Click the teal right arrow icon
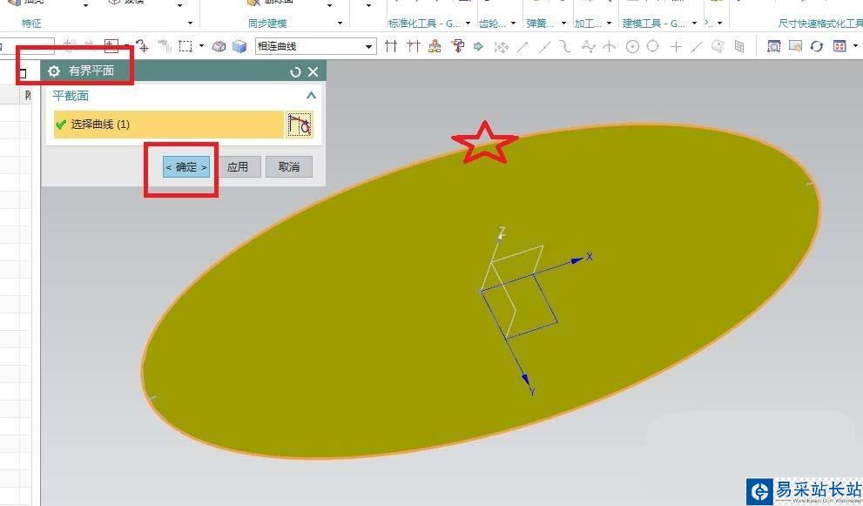863x506 pixels. [x=478, y=46]
